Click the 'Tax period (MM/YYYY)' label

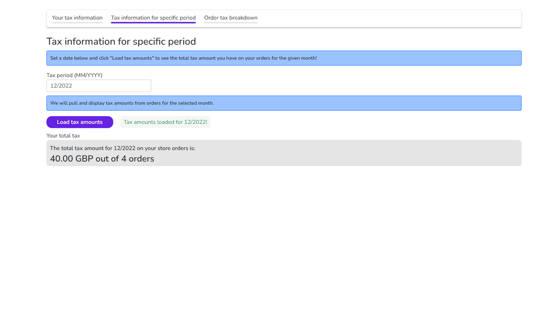point(75,75)
